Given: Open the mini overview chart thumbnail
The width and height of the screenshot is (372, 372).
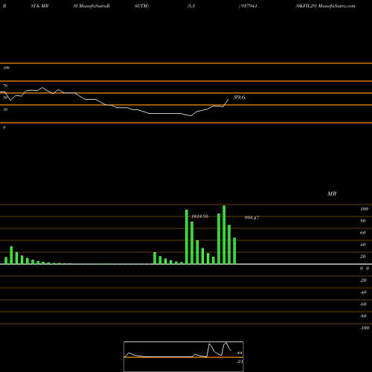Looking at the screenshot, I should point(184,356).
